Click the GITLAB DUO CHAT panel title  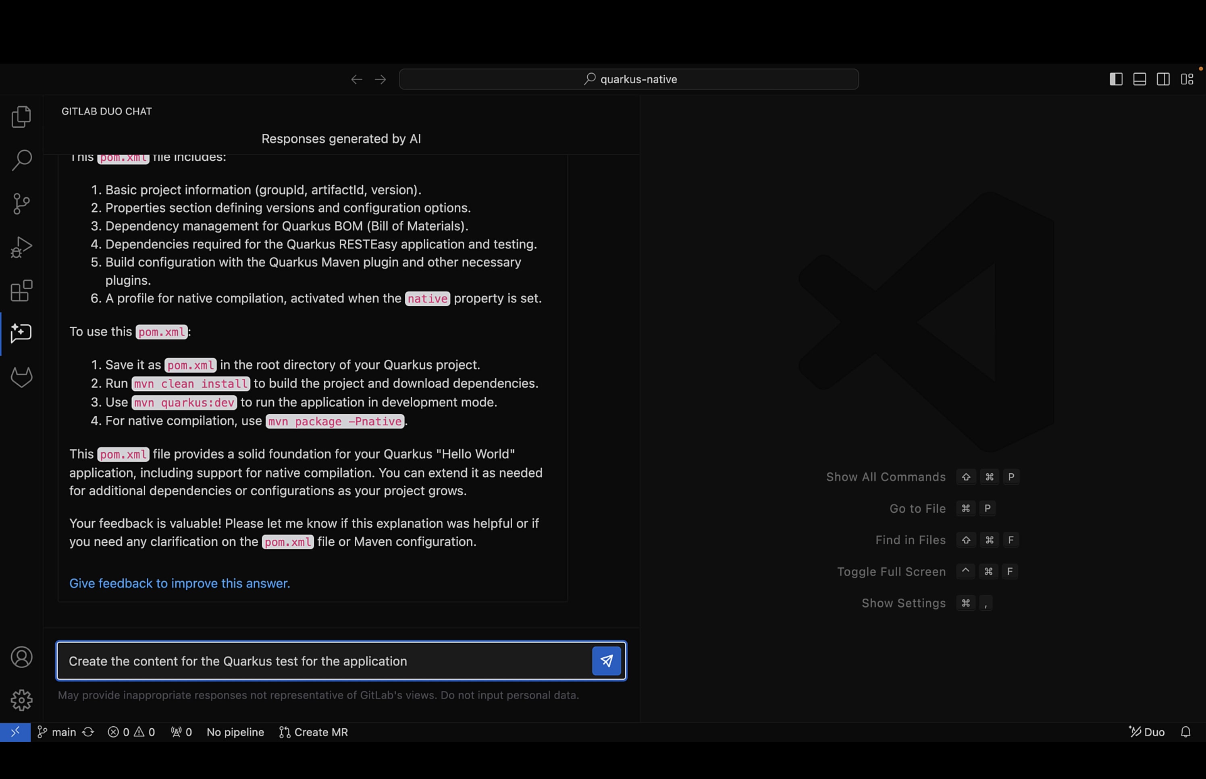point(107,111)
